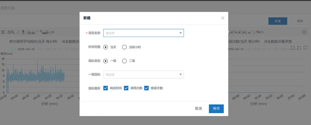The height and width of the screenshot is (125, 311).
Task: Click the 一级指标 dropdown arrow
Action: (x=181, y=75)
